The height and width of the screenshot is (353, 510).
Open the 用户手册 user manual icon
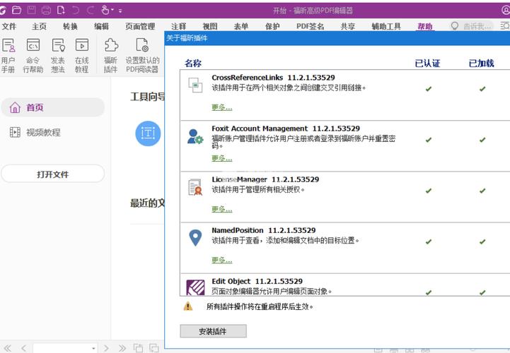(8, 47)
